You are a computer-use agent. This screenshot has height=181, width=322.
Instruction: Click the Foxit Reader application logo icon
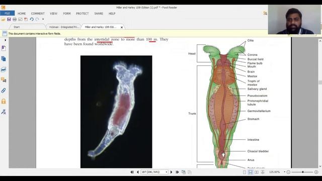click(x=3, y=8)
